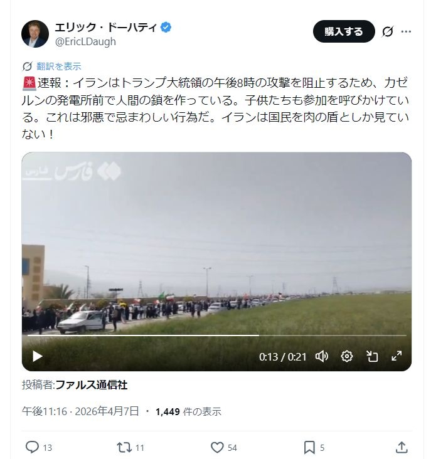Click the Grok icon beside subscribe button
The image size is (431, 459).
pos(387,31)
